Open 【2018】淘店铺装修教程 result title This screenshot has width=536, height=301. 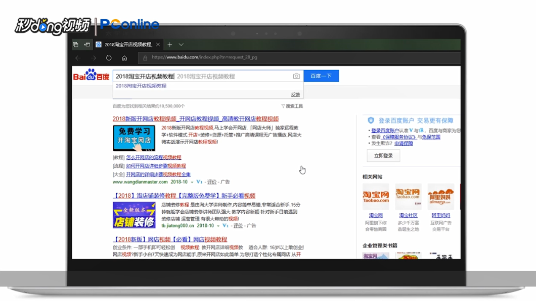[184, 196]
